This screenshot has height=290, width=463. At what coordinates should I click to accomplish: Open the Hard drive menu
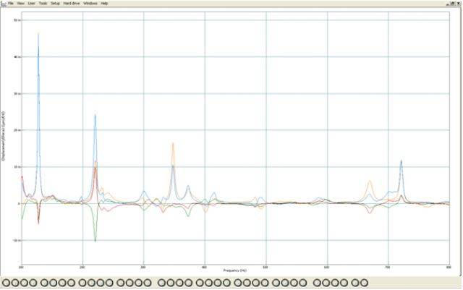[72, 3]
